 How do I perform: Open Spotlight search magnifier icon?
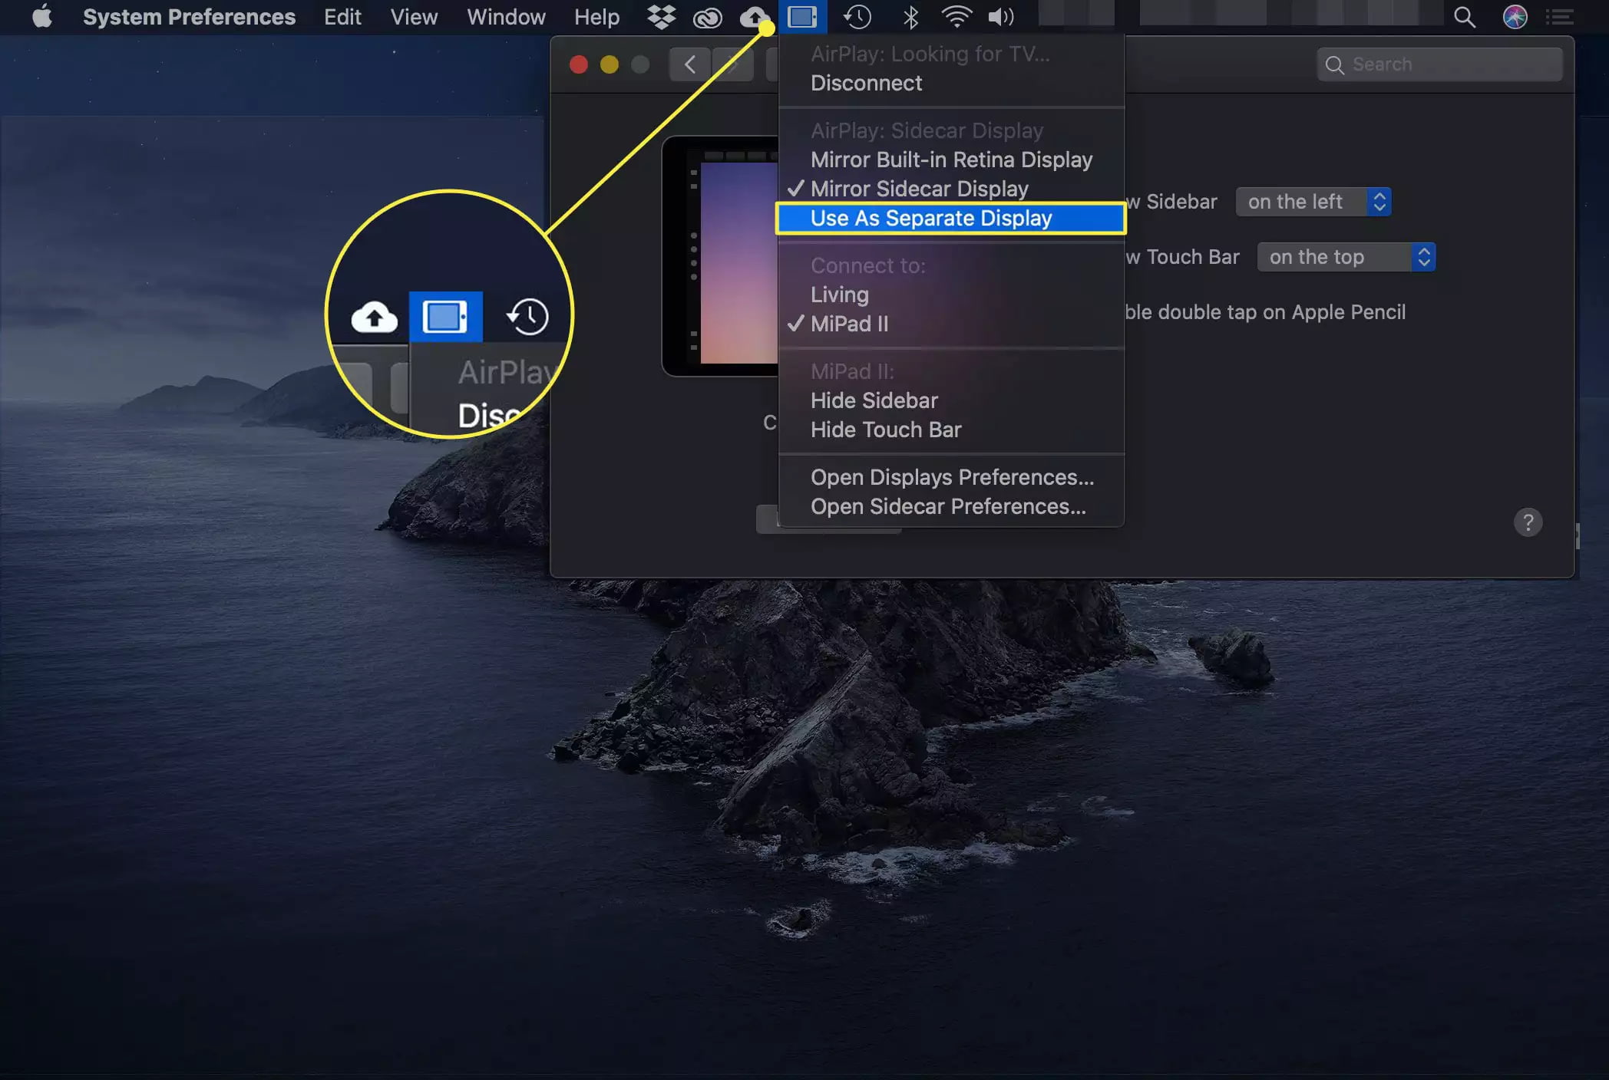[x=1464, y=17]
